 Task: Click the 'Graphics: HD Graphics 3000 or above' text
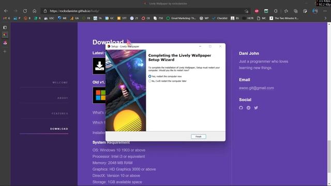(124, 169)
